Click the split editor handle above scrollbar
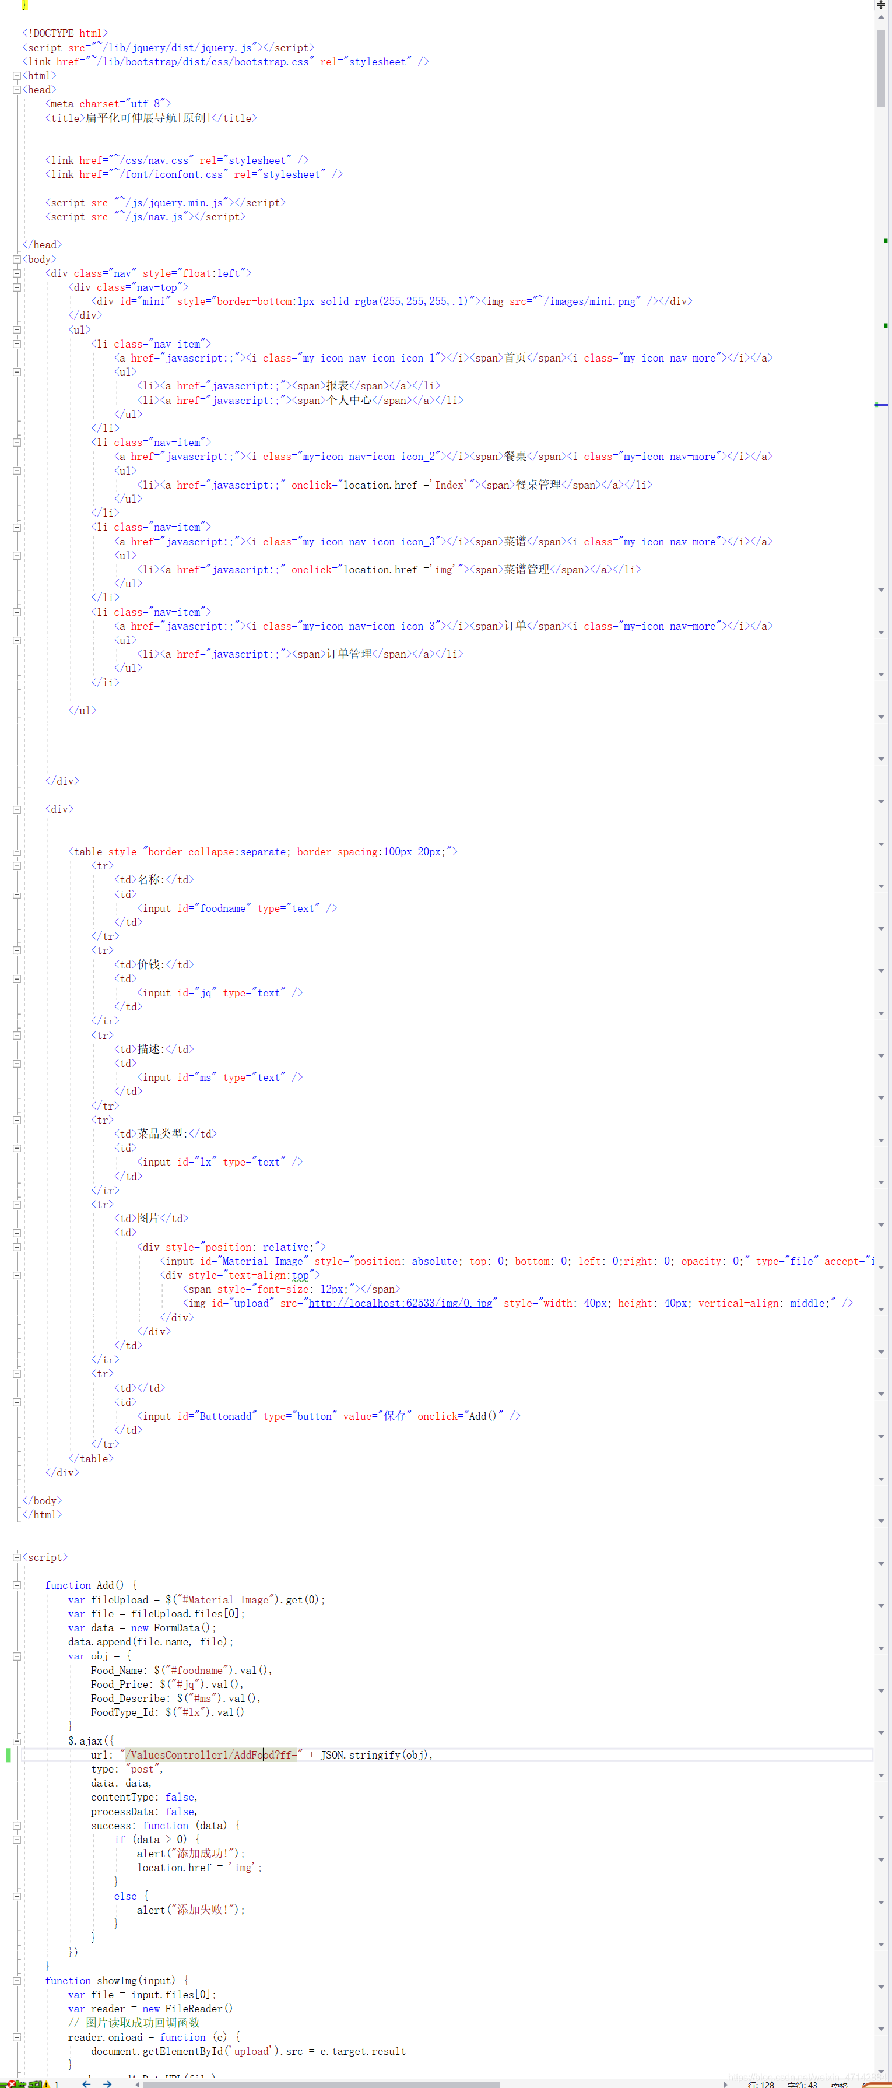 click(x=881, y=5)
